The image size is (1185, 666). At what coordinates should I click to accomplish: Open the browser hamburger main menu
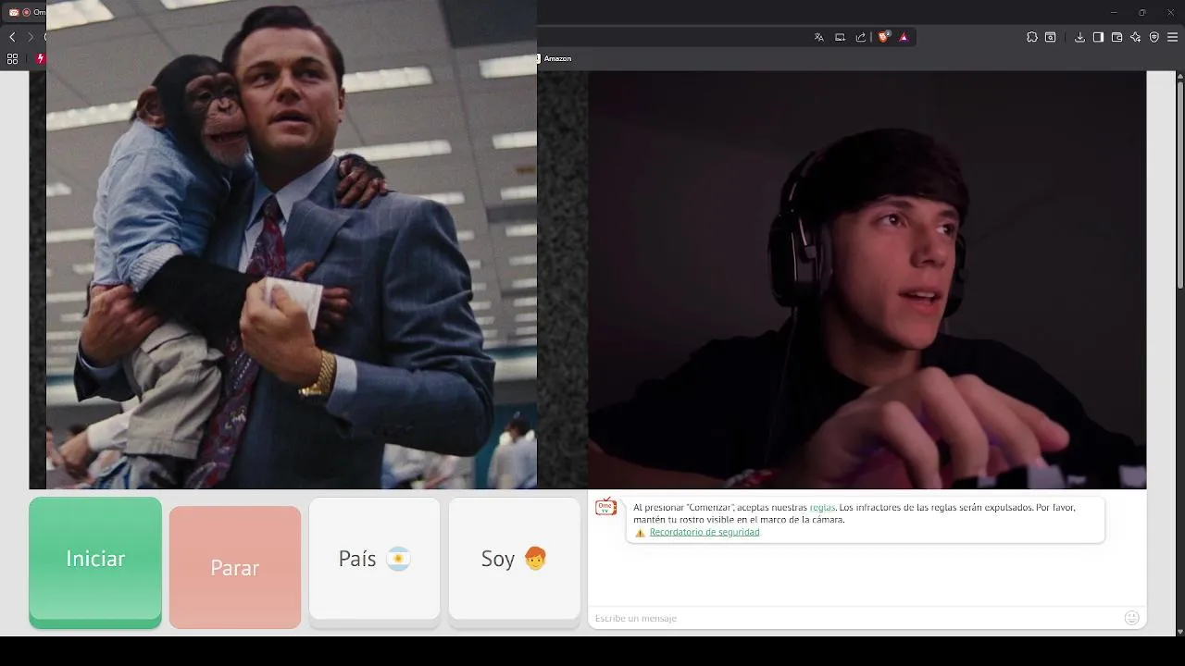click(x=1173, y=37)
